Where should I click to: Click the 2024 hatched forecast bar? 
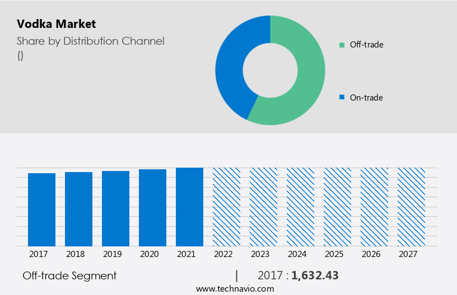(x=300, y=207)
